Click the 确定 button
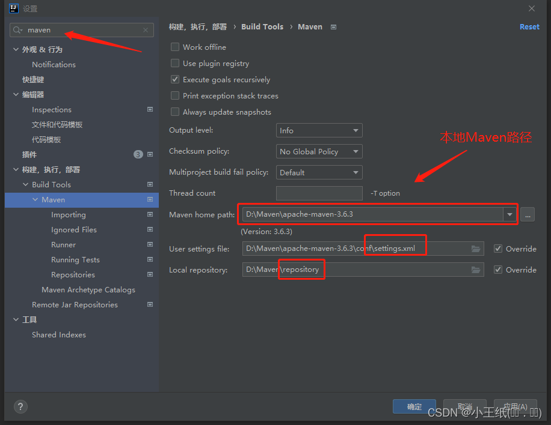The width and height of the screenshot is (551, 425). coord(414,406)
